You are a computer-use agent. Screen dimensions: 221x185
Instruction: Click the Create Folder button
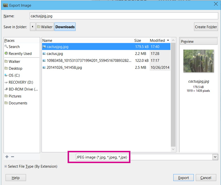(x=206, y=27)
